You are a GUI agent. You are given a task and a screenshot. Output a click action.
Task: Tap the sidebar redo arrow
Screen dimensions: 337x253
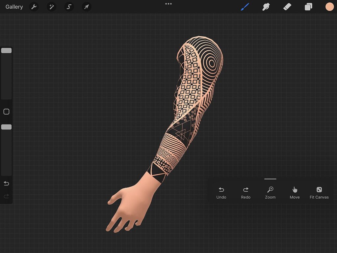6,196
